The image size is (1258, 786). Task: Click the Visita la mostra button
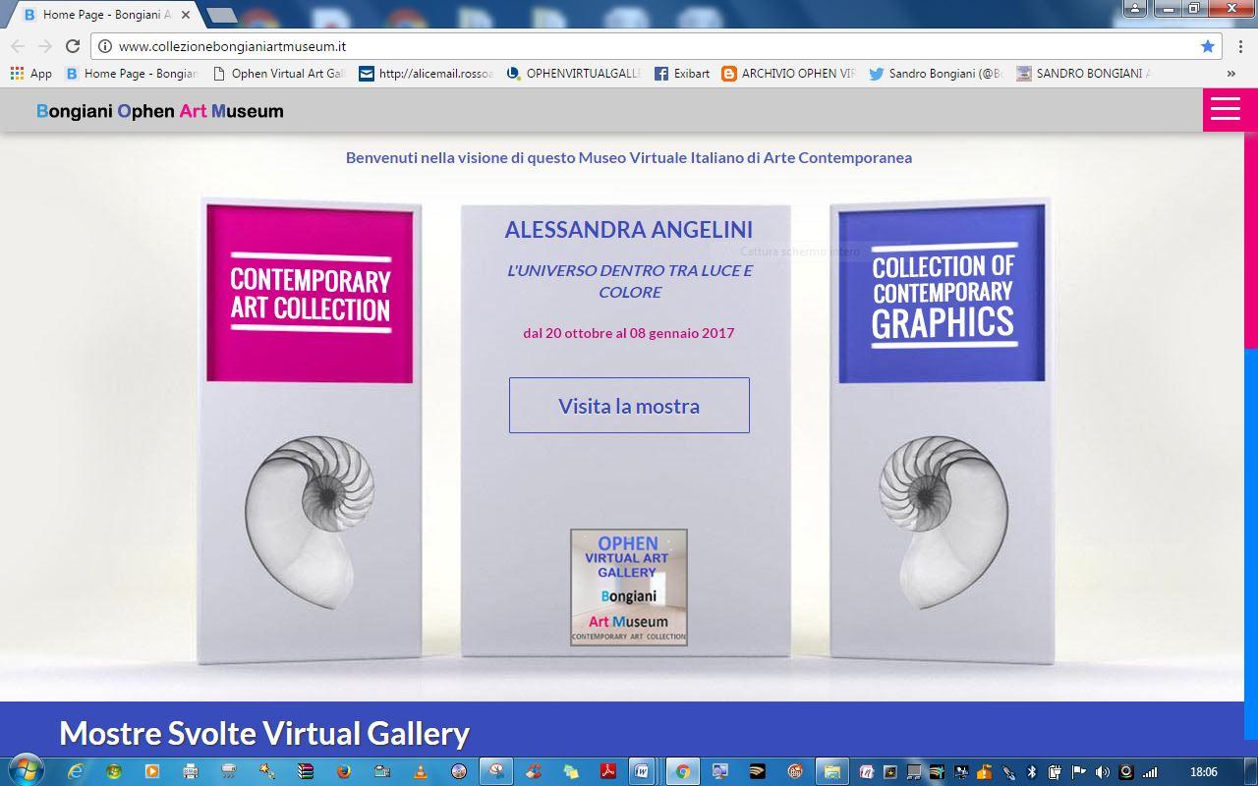coord(629,406)
